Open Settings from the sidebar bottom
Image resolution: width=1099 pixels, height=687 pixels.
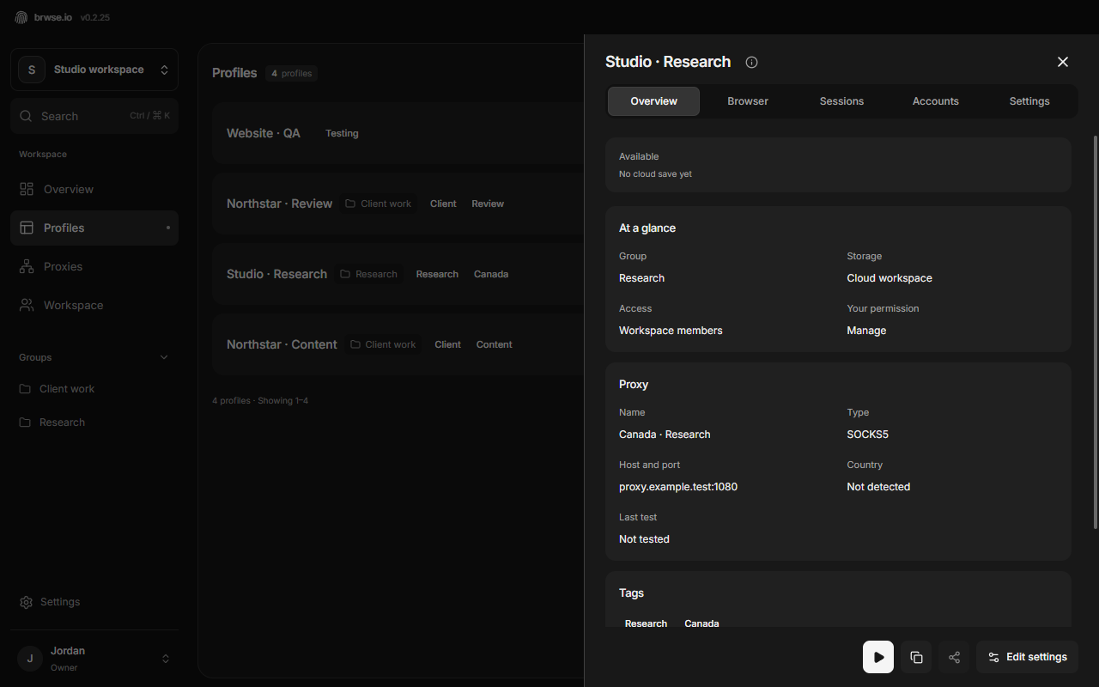94,602
